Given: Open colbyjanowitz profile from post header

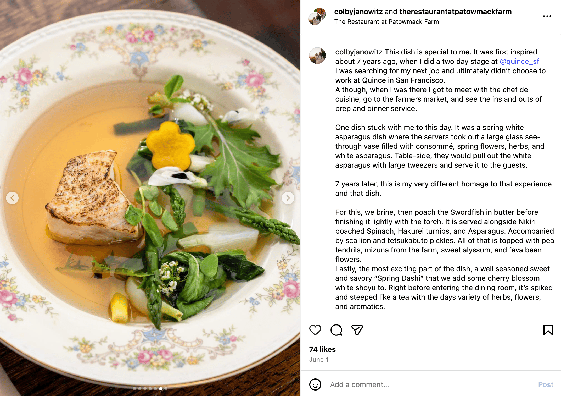Looking at the screenshot, I should coord(358,12).
